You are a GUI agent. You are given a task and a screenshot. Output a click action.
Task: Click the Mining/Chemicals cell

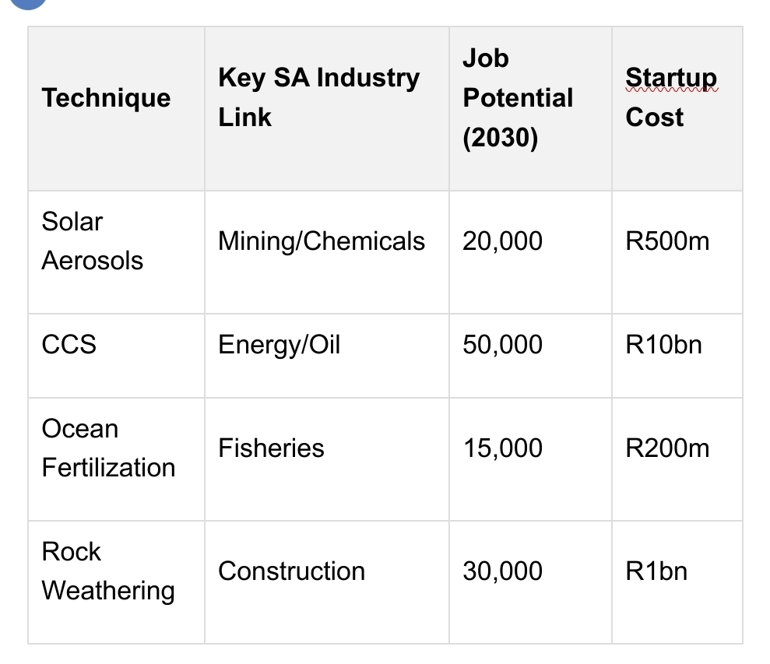pos(322,241)
